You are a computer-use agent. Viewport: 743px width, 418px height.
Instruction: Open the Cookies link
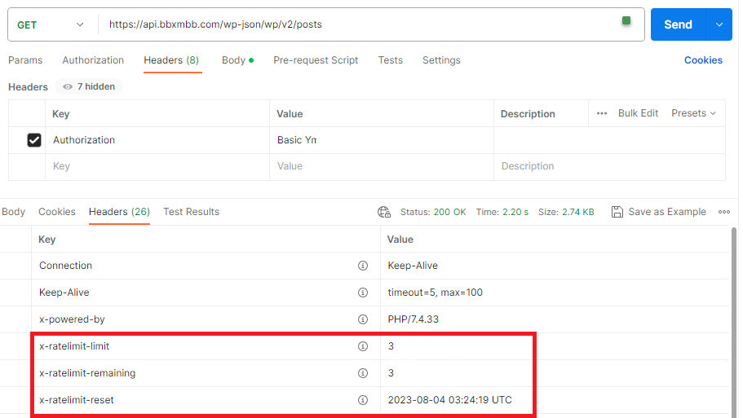coord(703,60)
